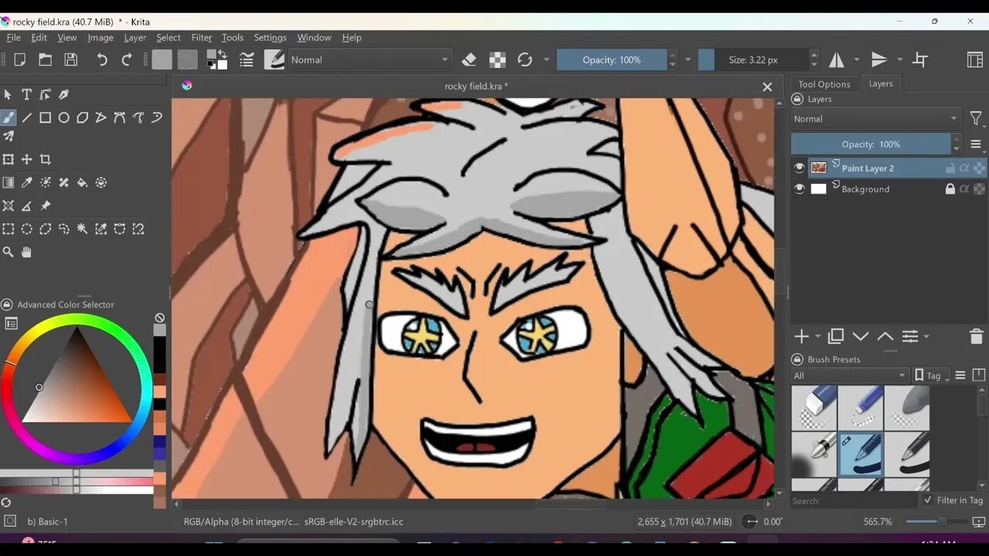The height and width of the screenshot is (556, 989).
Task: Choose workspace button in toolbar
Action: coord(975,59)
